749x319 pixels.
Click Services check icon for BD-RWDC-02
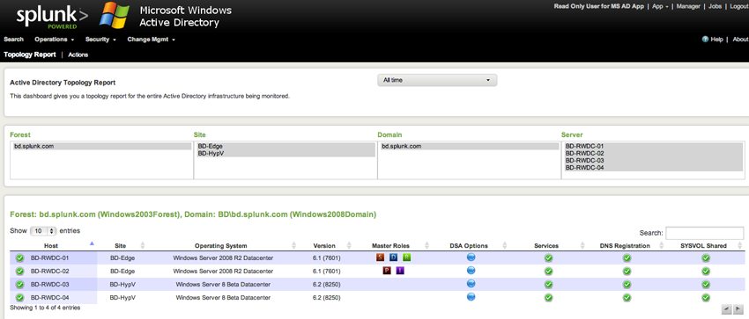(x=548, y=272)
